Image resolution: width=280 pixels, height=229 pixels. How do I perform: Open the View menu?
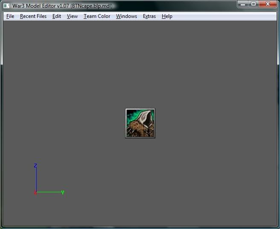click(72, 16)
